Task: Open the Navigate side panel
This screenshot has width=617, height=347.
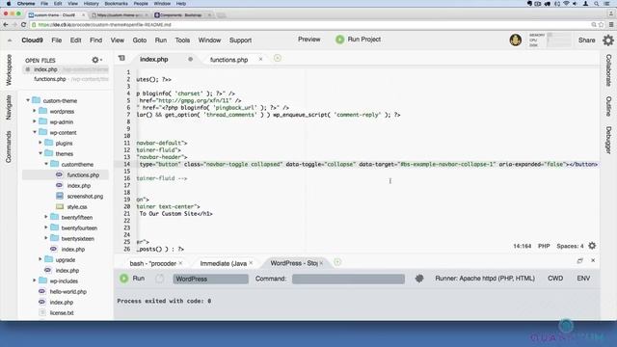Action: 9,107
